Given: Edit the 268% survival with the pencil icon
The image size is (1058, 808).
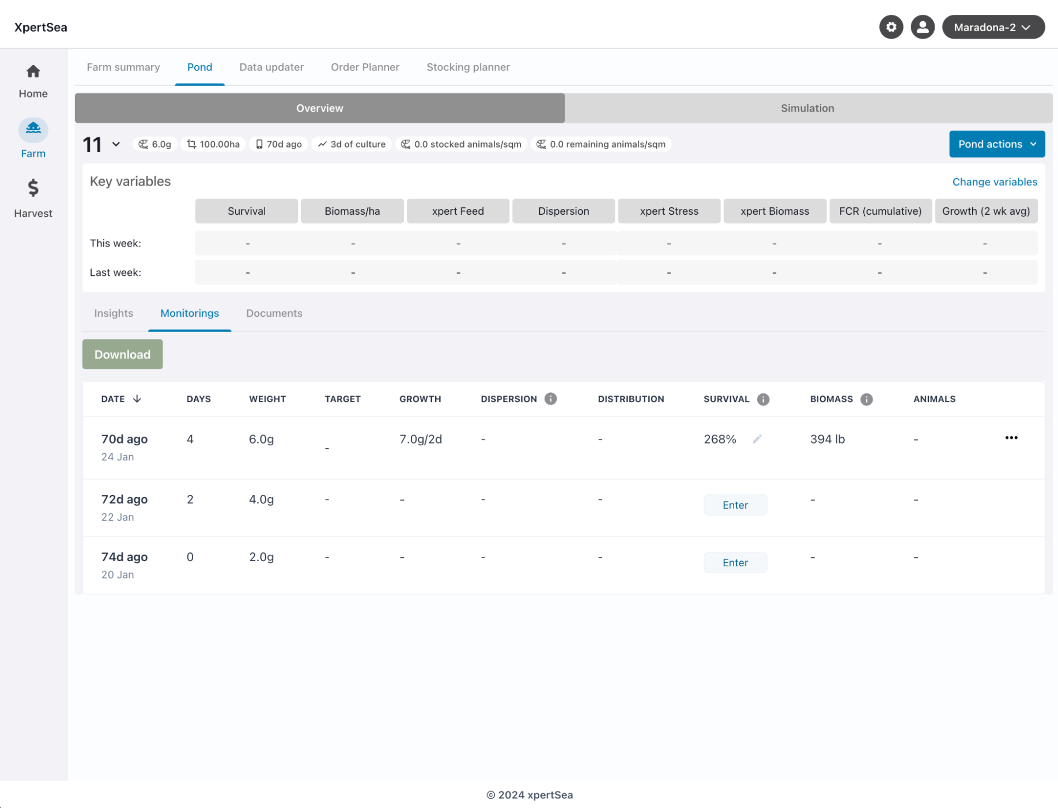Looking at the screenshot, I should coord(757,439).
